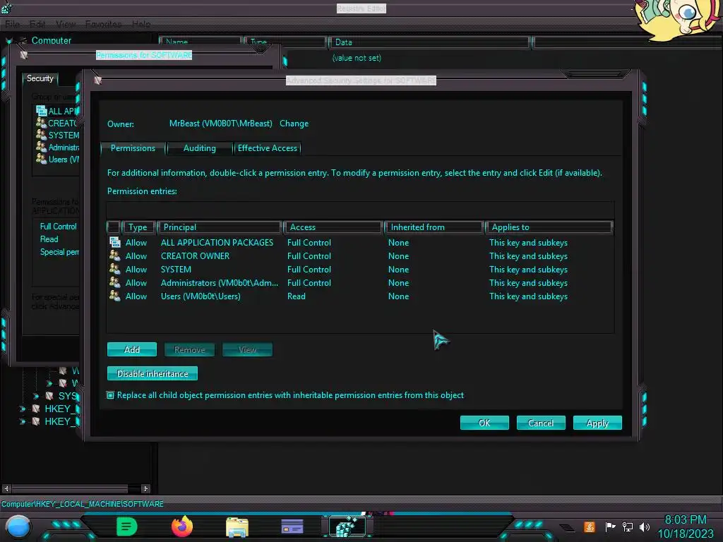This screenshot has height=542, width=723.
Task: Click the Cancel button
Action: pyautogui.click(x=541, y=423)
